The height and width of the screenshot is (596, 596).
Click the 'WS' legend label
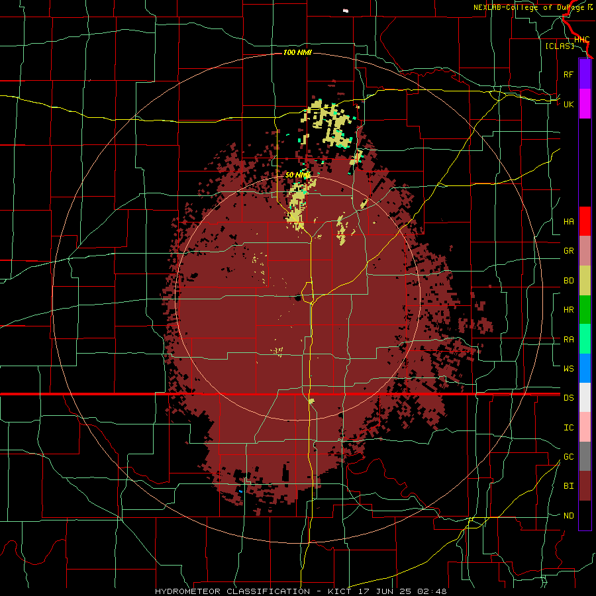569,368
